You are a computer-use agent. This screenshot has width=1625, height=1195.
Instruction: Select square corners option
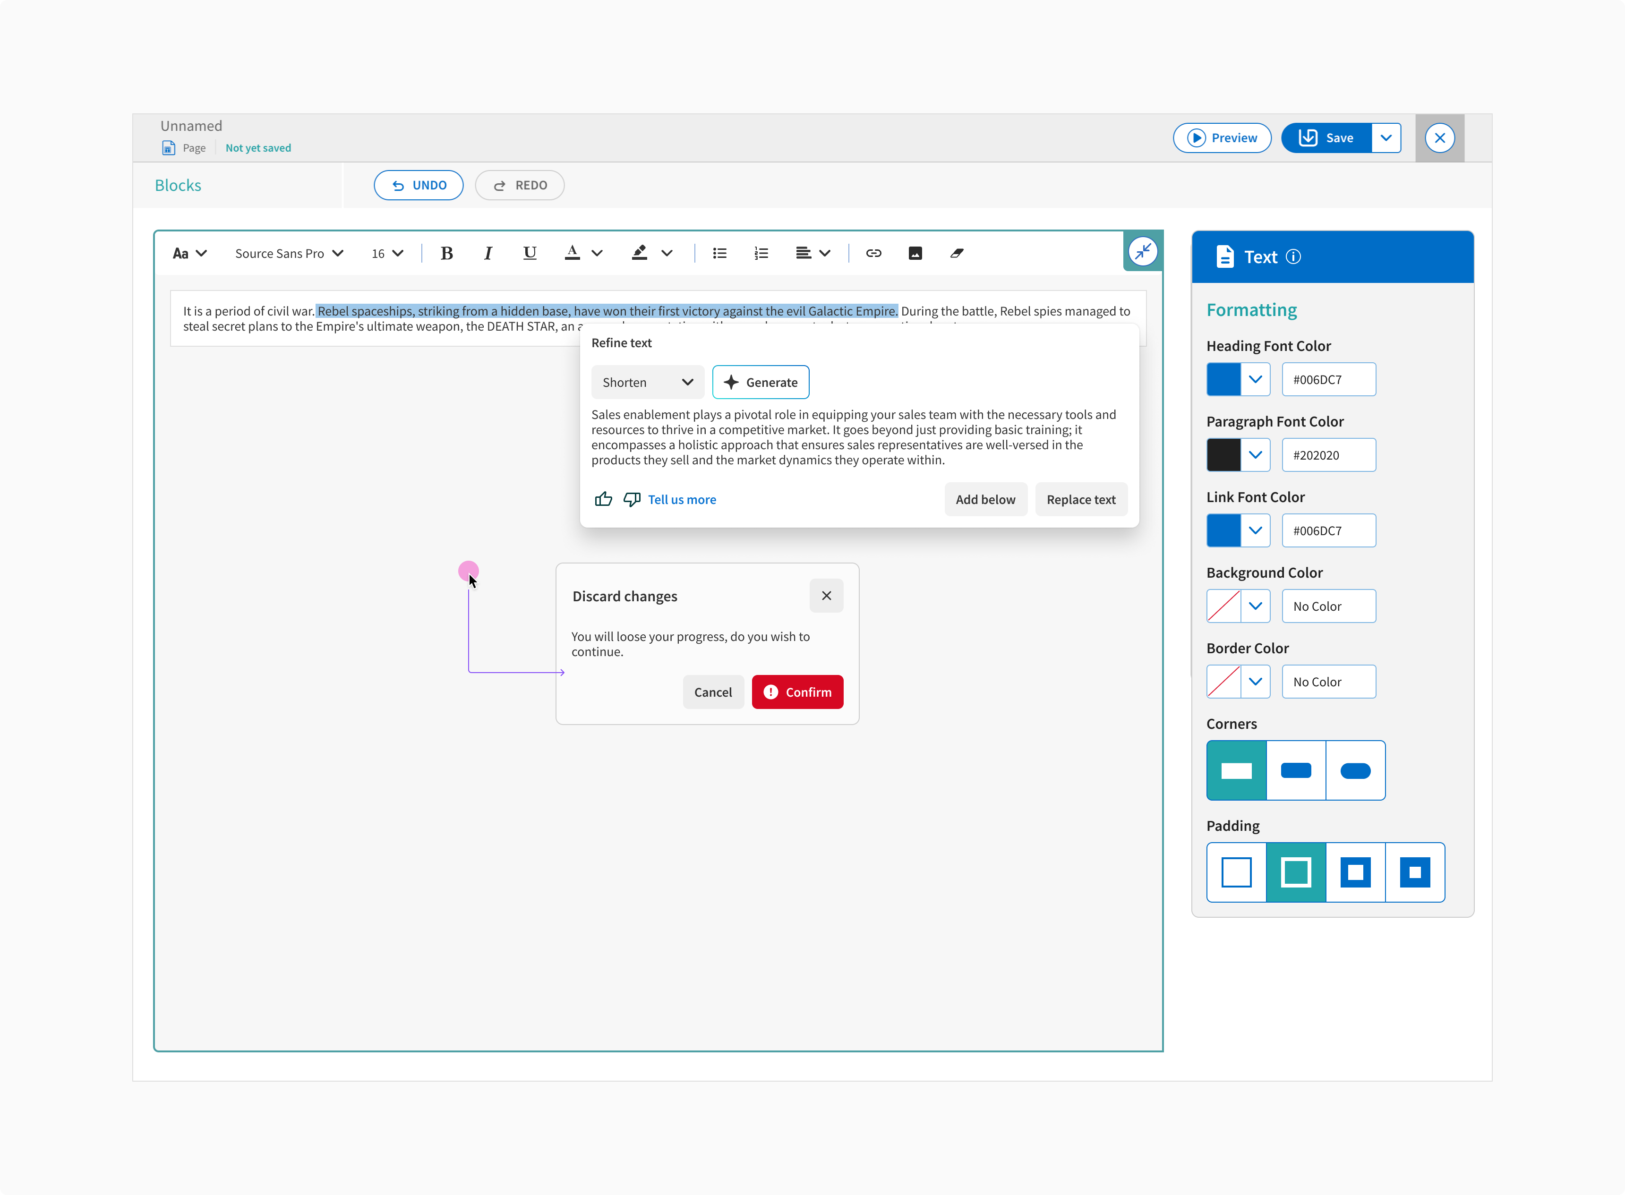(x=1237, y=770)
